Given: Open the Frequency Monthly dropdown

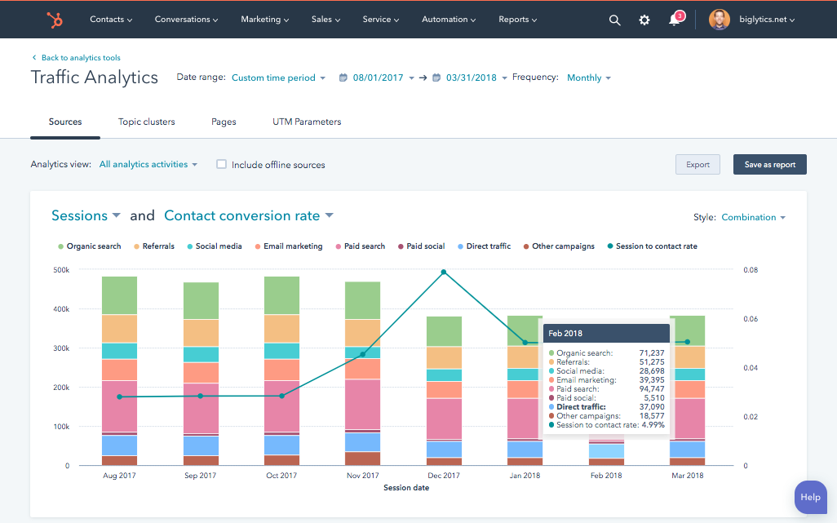Looking at the screenshot, I should pos(587,78).
